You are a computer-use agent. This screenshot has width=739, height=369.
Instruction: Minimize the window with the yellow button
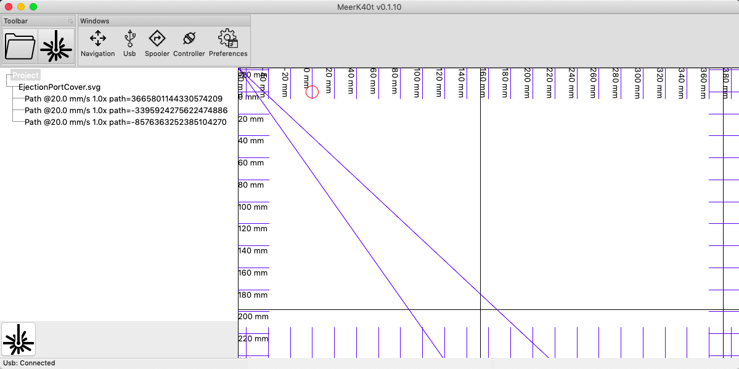pyautogui.click(x=21, y=7)
